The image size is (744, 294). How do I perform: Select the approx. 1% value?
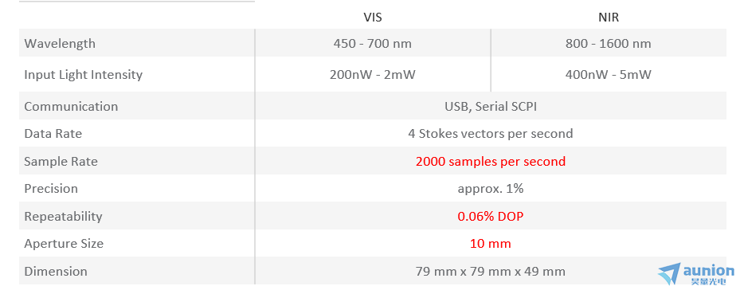tap(491, 189)
